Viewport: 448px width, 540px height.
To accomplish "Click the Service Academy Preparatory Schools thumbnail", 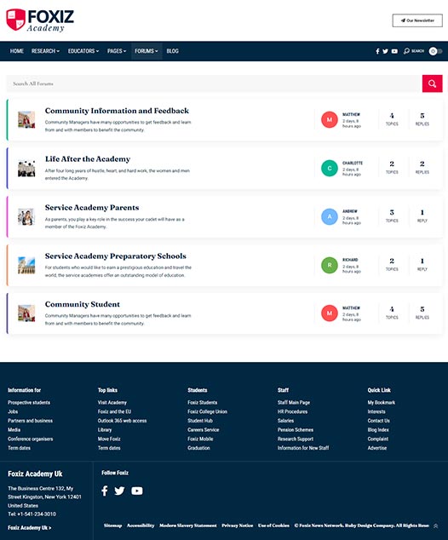I will pyautogui.click(x=26, y=265).
